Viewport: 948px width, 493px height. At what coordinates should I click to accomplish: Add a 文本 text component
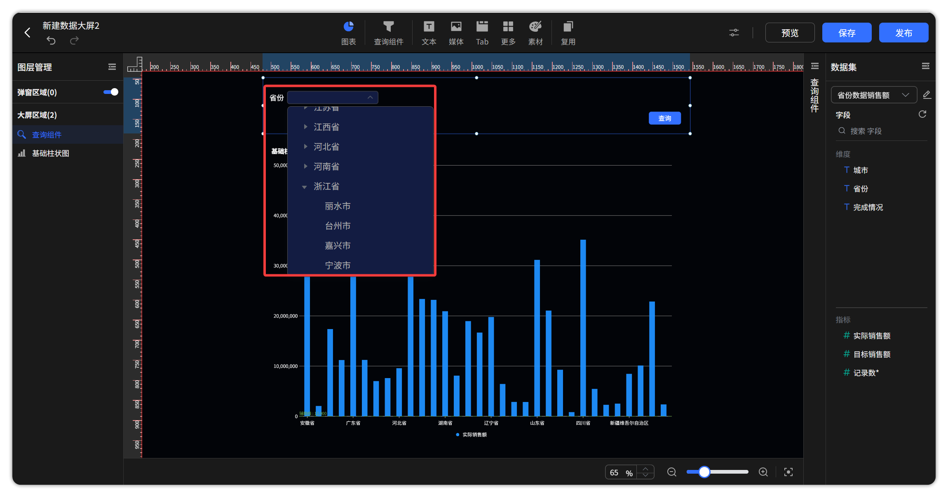pos(429,33)
